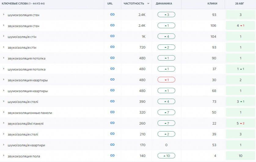Open URL link for шумоізоляція стелі
The width and height of the screenshot is (256, 162).
(x=112, y=101)
